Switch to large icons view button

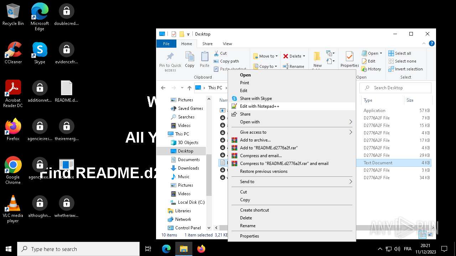click(x=430, y=235)
